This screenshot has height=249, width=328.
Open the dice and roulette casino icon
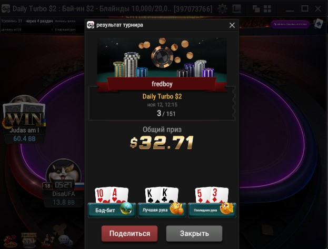tap(10, 241)
